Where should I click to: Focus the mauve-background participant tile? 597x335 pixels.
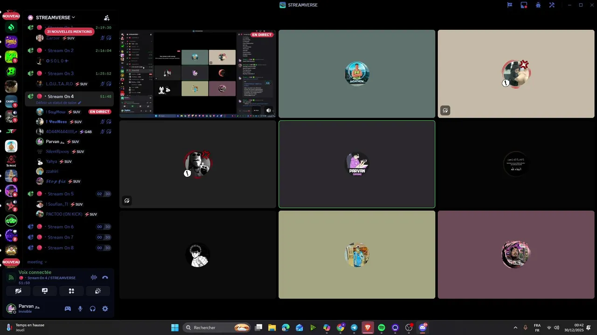pyautogui.click(x=516, y=255)
